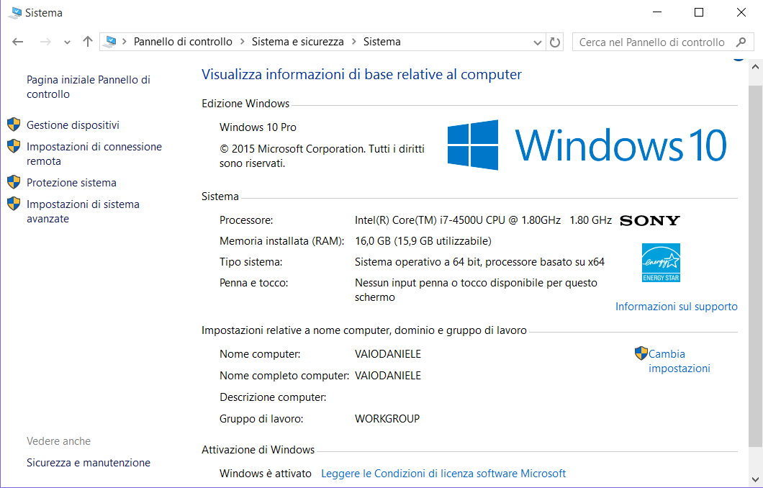The image size is (763, 488).
Task: Click Informazioni sul supporto link
Action: (x=677, y=307)
